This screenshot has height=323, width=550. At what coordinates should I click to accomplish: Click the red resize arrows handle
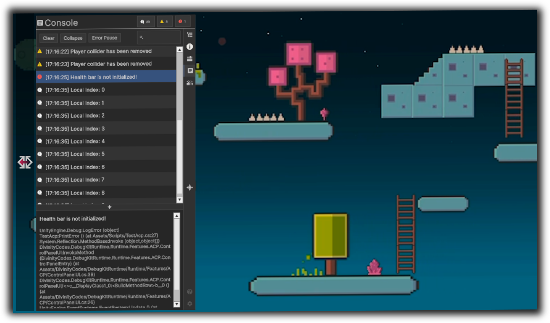tap(25, 162)
